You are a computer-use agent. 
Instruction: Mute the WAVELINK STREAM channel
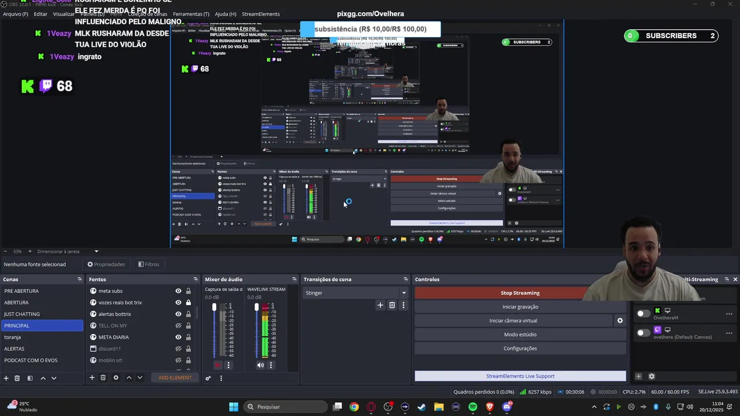point(260,365)
